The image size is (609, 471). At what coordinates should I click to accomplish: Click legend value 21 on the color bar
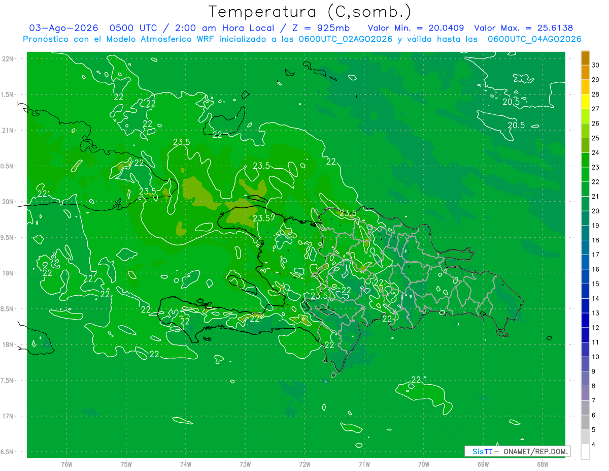(x=596, y=196)
